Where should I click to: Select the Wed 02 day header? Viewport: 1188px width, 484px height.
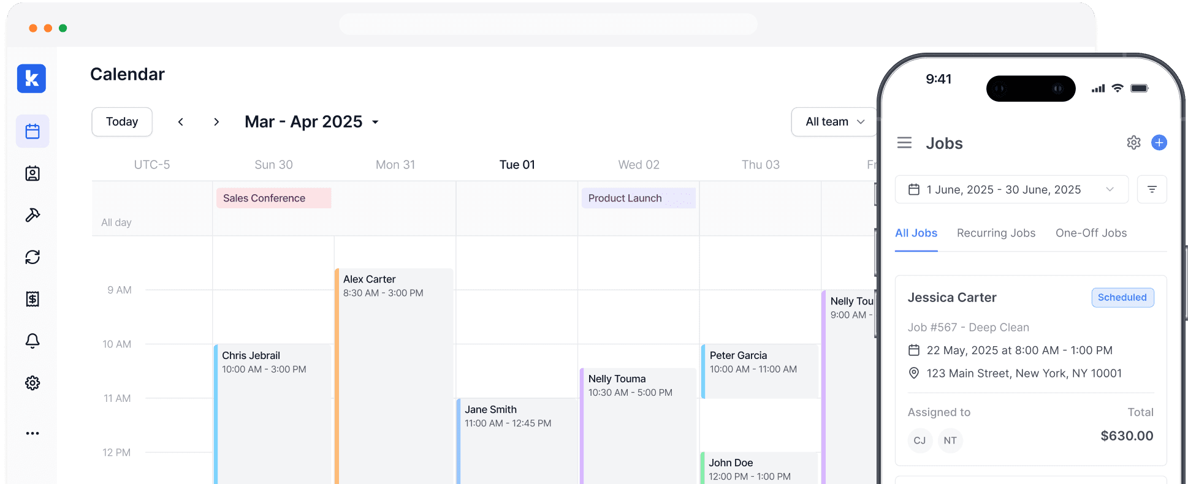(x=639, y=165)
